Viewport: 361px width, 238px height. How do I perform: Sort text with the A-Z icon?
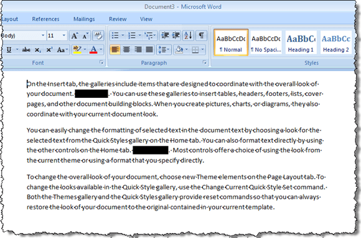click(189, 36)
